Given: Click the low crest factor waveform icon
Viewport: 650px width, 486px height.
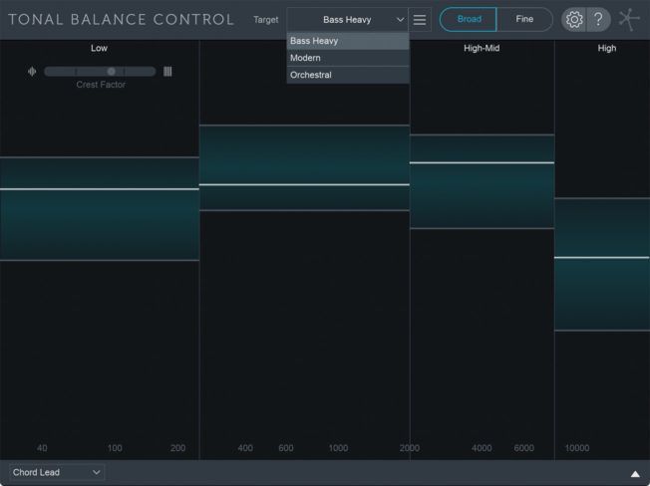Looking at the screenshot, I should point(32,72).
